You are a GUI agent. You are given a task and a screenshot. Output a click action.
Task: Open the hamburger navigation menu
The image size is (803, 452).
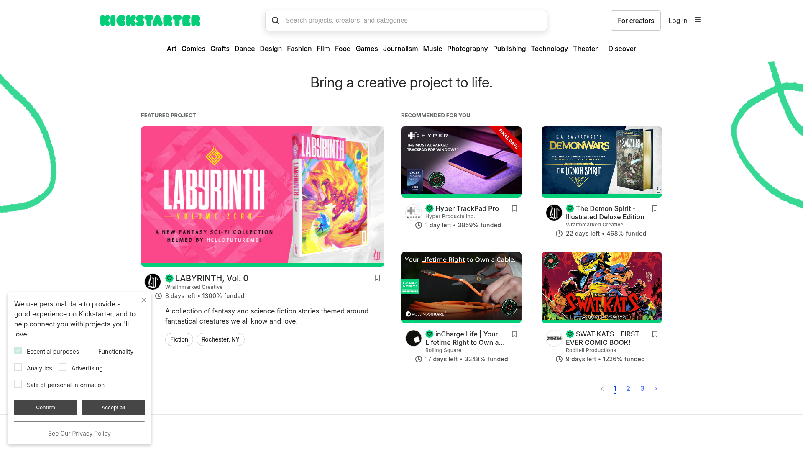point(697,19)
